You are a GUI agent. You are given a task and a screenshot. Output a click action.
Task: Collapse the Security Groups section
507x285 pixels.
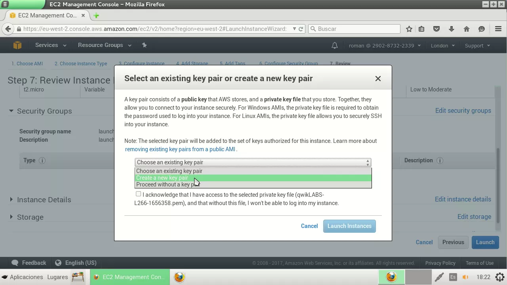click(x=11, y=111)
